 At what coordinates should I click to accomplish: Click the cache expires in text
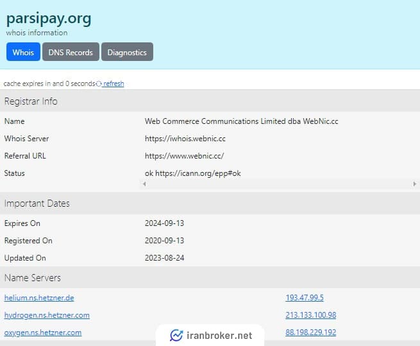[49, 83]
